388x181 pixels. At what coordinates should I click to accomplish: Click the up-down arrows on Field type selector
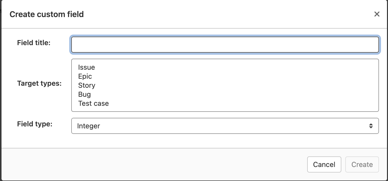371,126
